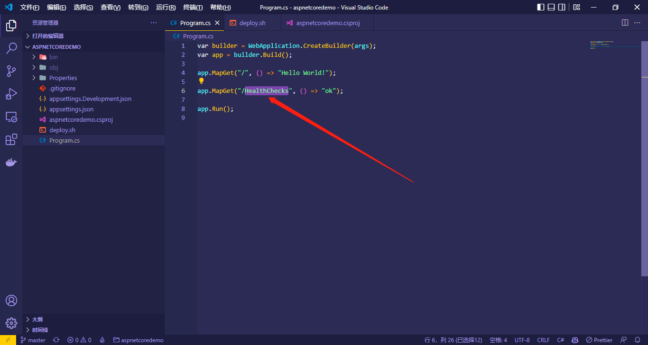Toggle the primary side bar visibility
This screenshot has width=648, height=345.
[x=541, y=7]
